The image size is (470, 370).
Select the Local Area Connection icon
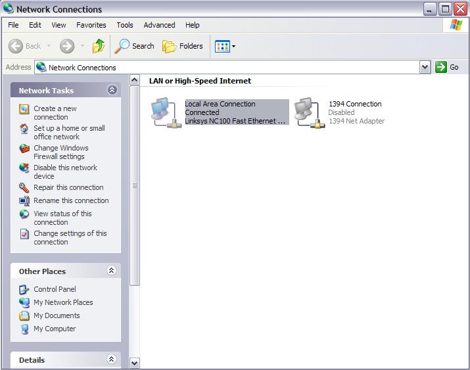coord(166,112)
